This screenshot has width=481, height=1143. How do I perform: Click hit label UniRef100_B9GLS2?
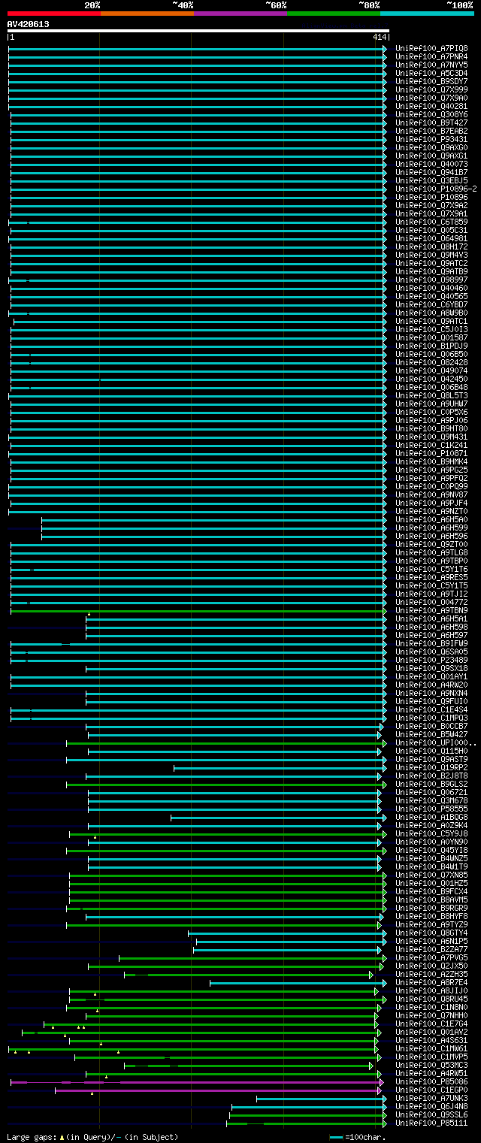(431, 784)
